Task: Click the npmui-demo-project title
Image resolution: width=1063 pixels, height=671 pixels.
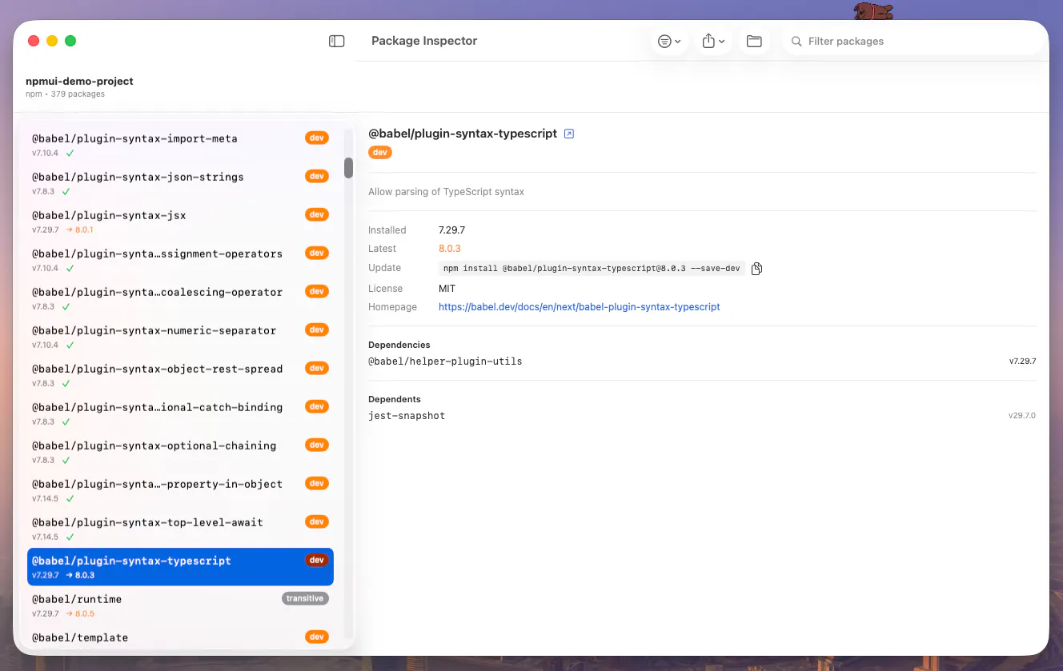Action: [x=79, y=81]
